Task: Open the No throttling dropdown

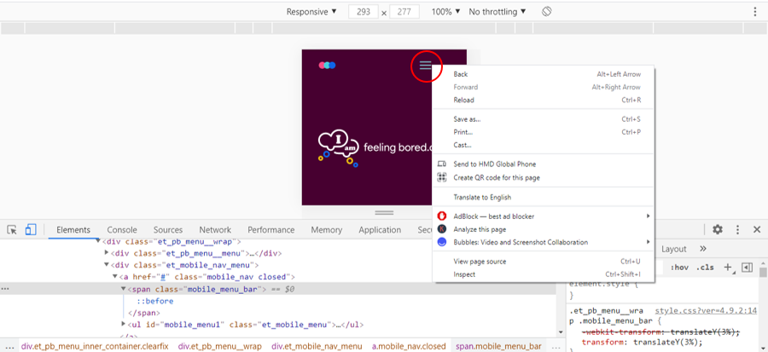Action: [497, 12]
